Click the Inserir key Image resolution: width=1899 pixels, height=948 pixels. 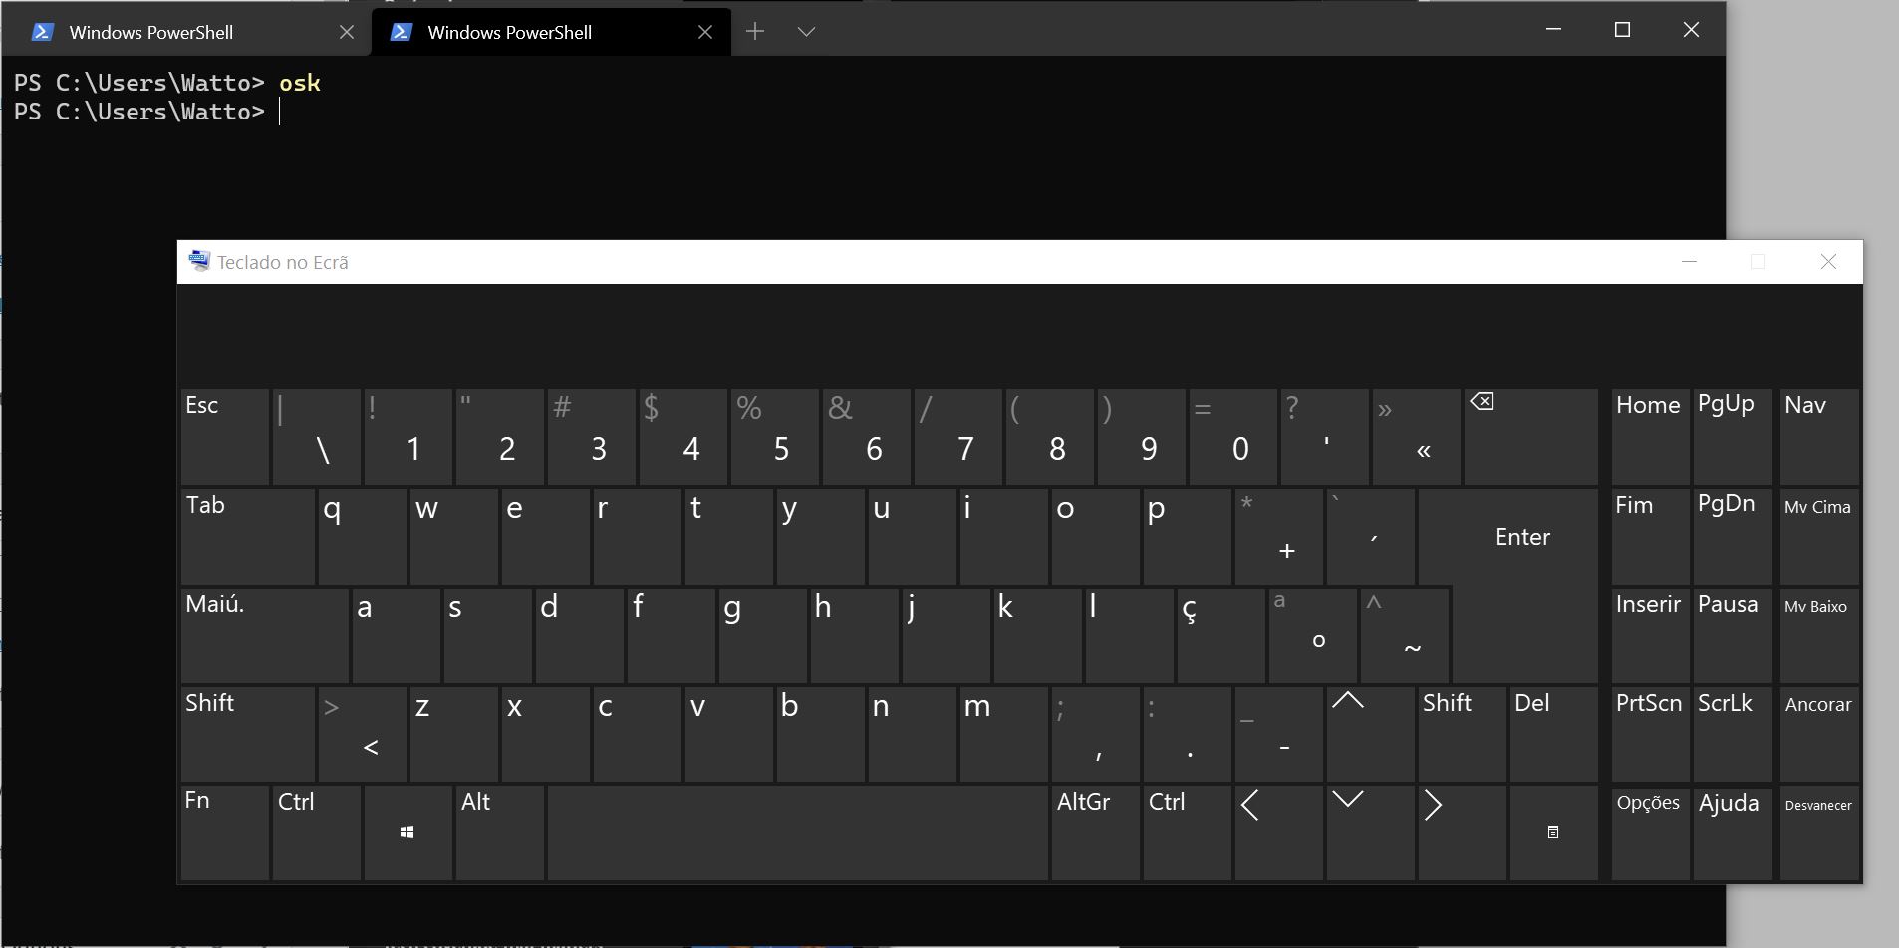click(1650, 635)
